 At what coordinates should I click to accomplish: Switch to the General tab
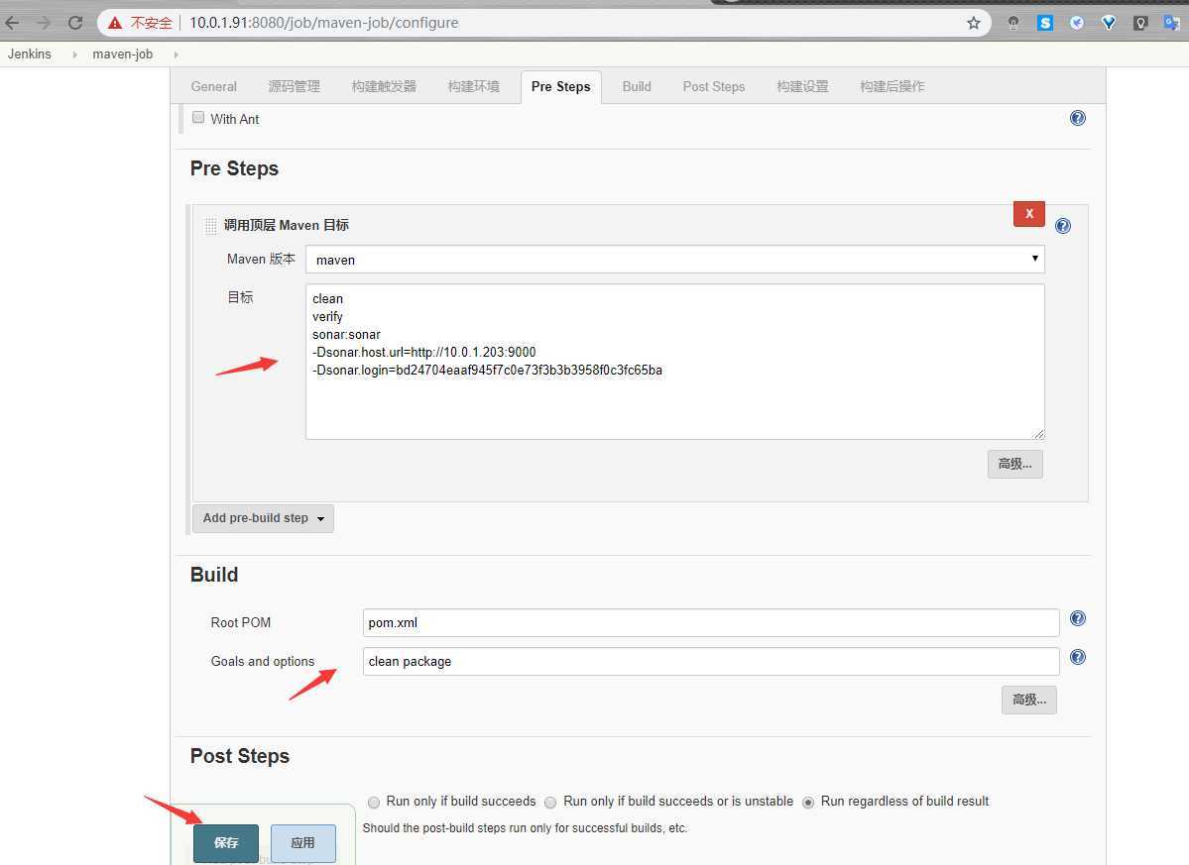214,86
